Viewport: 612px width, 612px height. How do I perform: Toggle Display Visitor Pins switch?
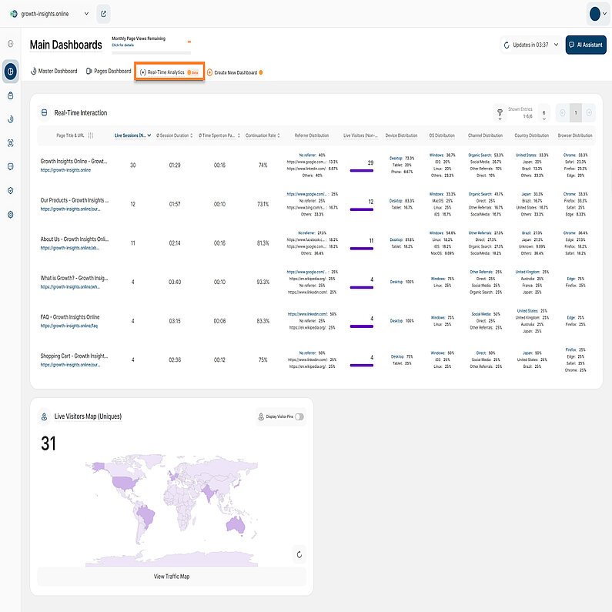[299, 416]
